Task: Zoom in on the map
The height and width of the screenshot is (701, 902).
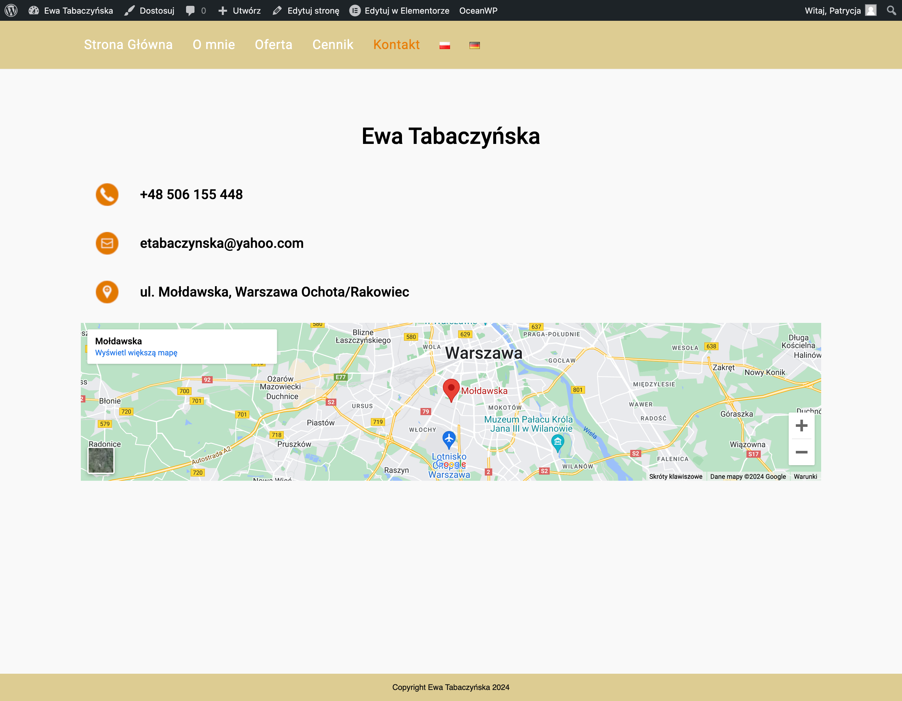Action: point(801,426)
